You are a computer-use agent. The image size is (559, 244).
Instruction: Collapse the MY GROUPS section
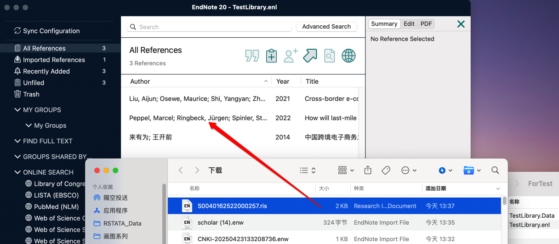coord(17,110)
